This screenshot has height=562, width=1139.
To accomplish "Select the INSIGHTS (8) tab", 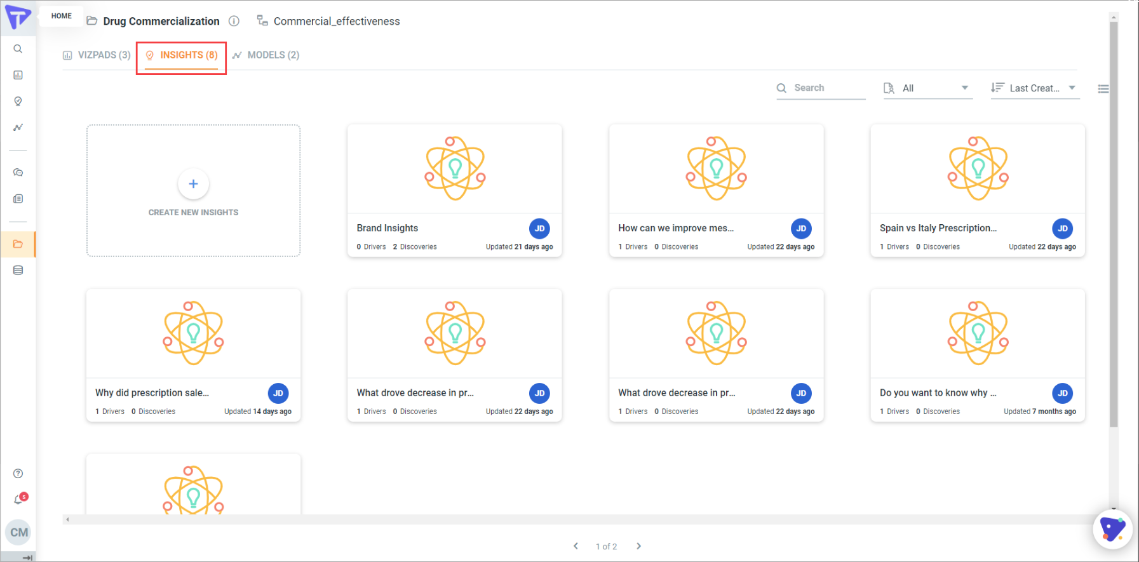I will [x=182, y=55].
